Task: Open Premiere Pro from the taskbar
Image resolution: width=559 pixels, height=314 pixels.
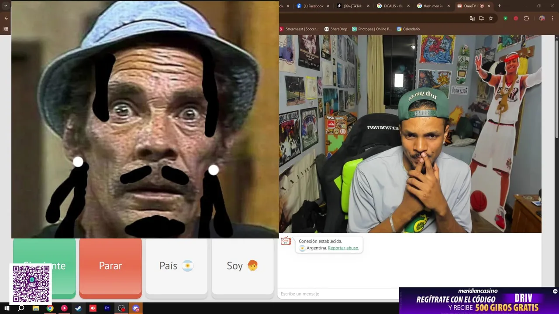Action: click(x=107, y=308)
